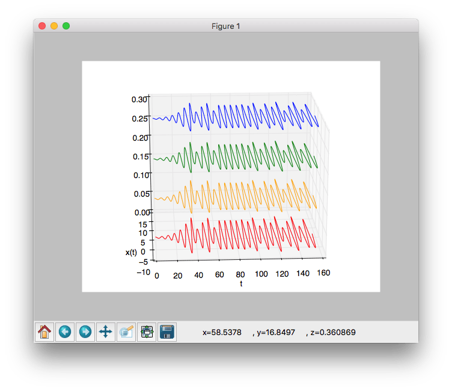This screenshot has width=452, height=391.
Task: Go back to previous view arrow
Action: click(65, 332)
